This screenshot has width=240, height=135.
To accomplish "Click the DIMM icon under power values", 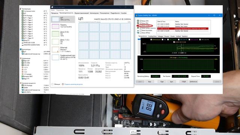I will 22,88.
